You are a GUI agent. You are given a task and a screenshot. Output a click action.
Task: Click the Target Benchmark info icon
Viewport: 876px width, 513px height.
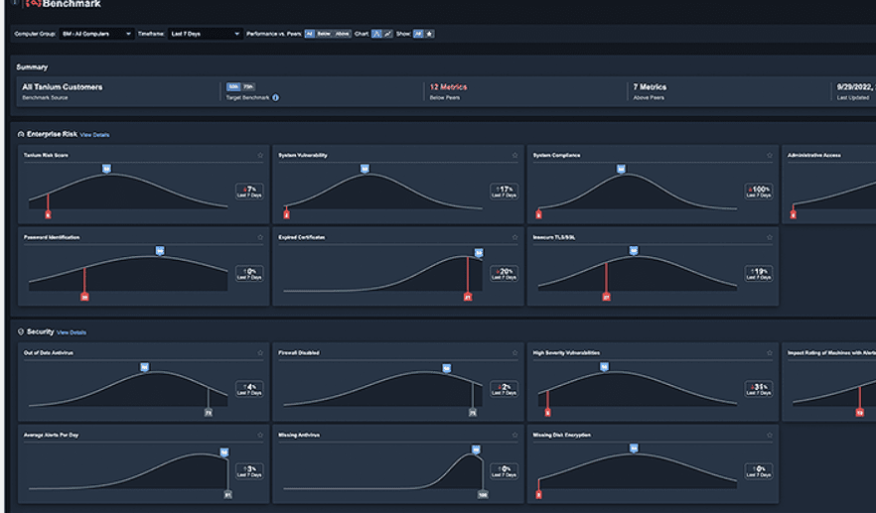point(275,98)
